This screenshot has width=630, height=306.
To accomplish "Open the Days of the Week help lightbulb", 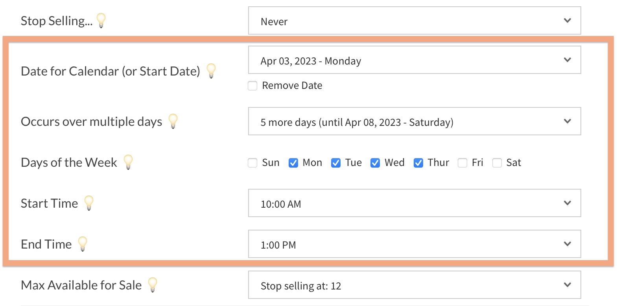I will tap(128, 162).
